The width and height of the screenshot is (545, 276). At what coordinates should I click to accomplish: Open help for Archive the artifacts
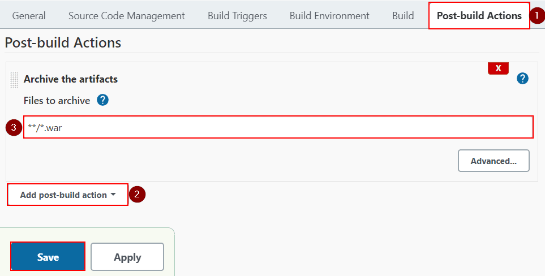[522, 79]
